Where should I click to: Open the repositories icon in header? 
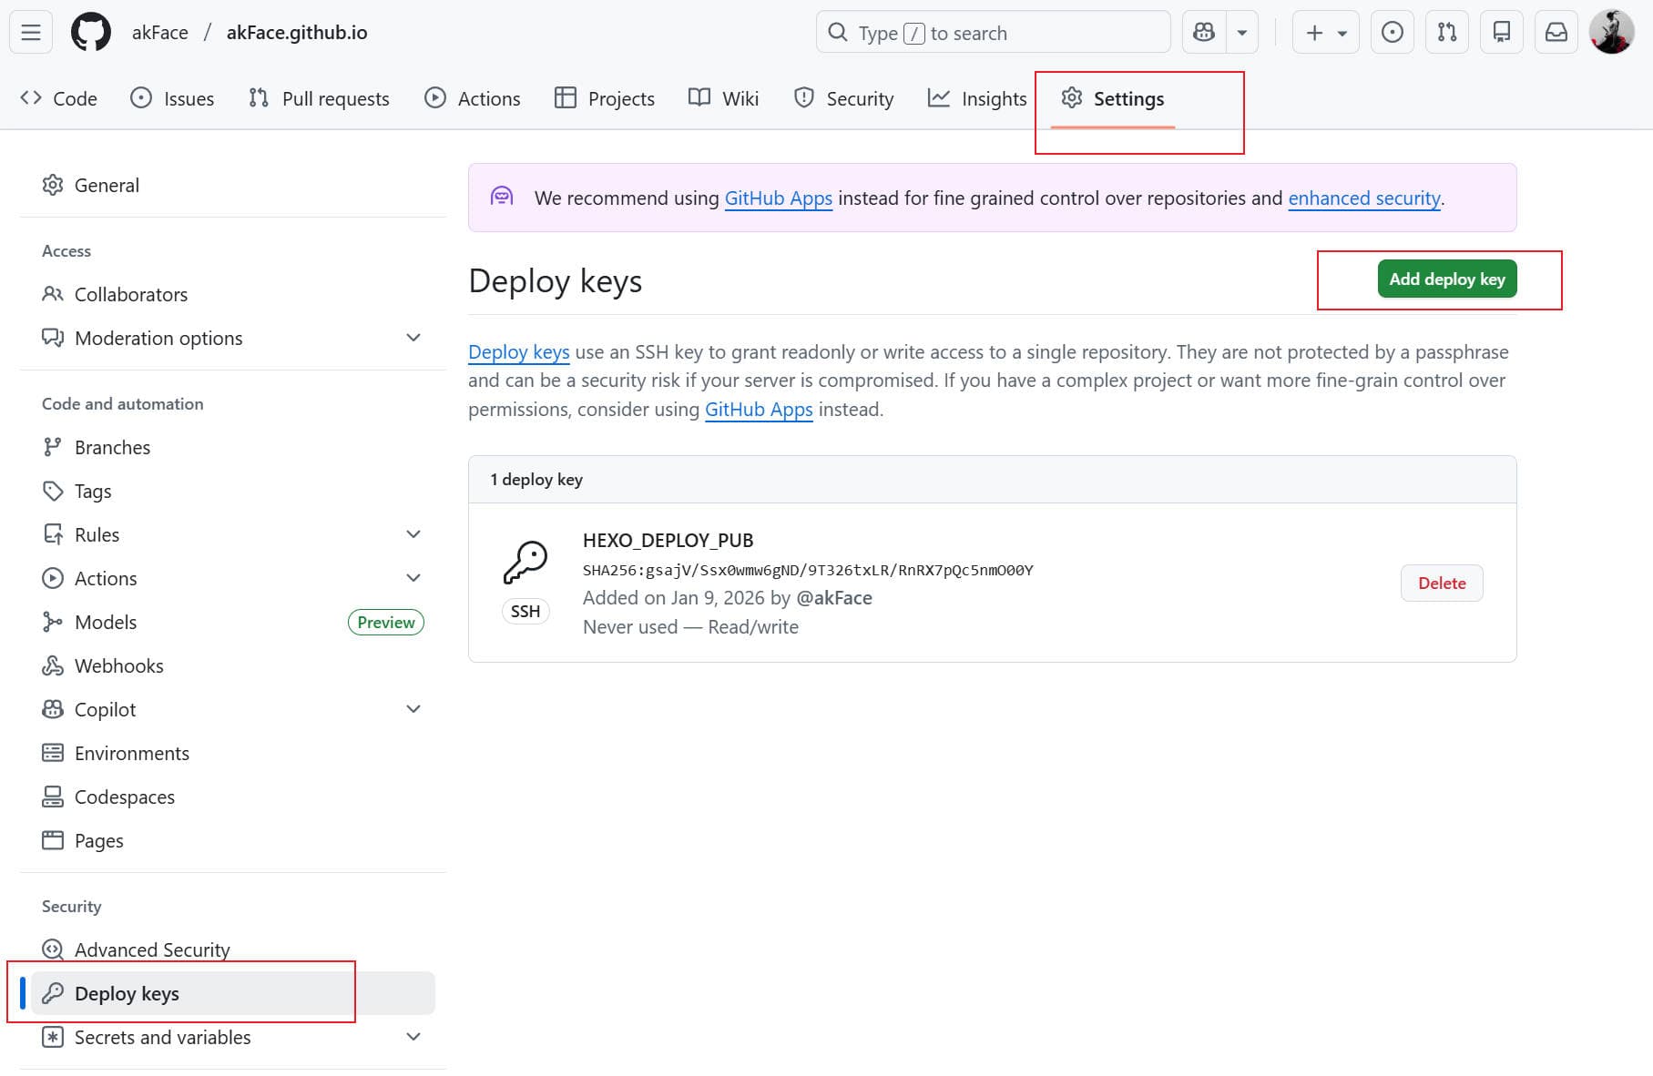(1502, 33)
